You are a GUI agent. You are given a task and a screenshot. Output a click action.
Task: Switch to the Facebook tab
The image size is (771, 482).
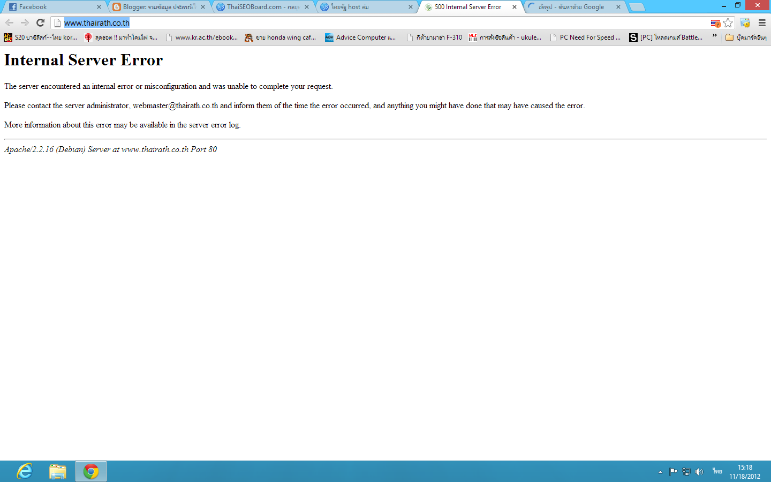[x=54, y=7]
